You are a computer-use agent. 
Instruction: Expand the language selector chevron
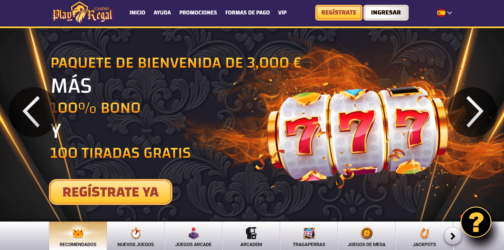click(450, 13)
